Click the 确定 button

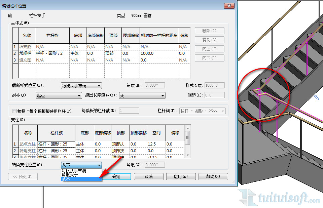click(x=116, y=176)
